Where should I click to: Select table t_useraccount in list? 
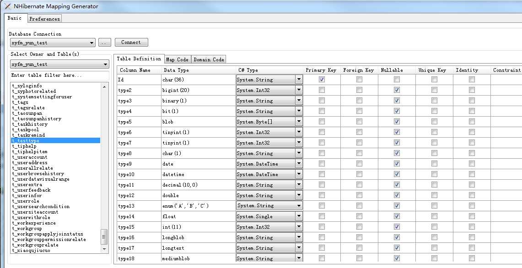coord(30,157)
